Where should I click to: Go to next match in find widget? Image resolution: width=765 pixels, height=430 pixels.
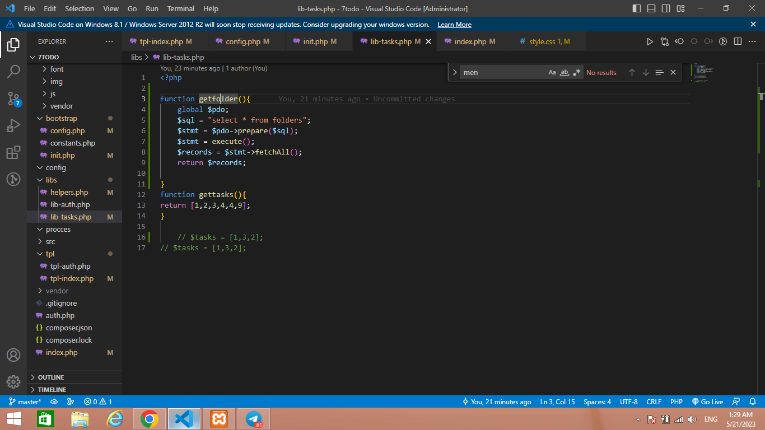coord(646,72)
